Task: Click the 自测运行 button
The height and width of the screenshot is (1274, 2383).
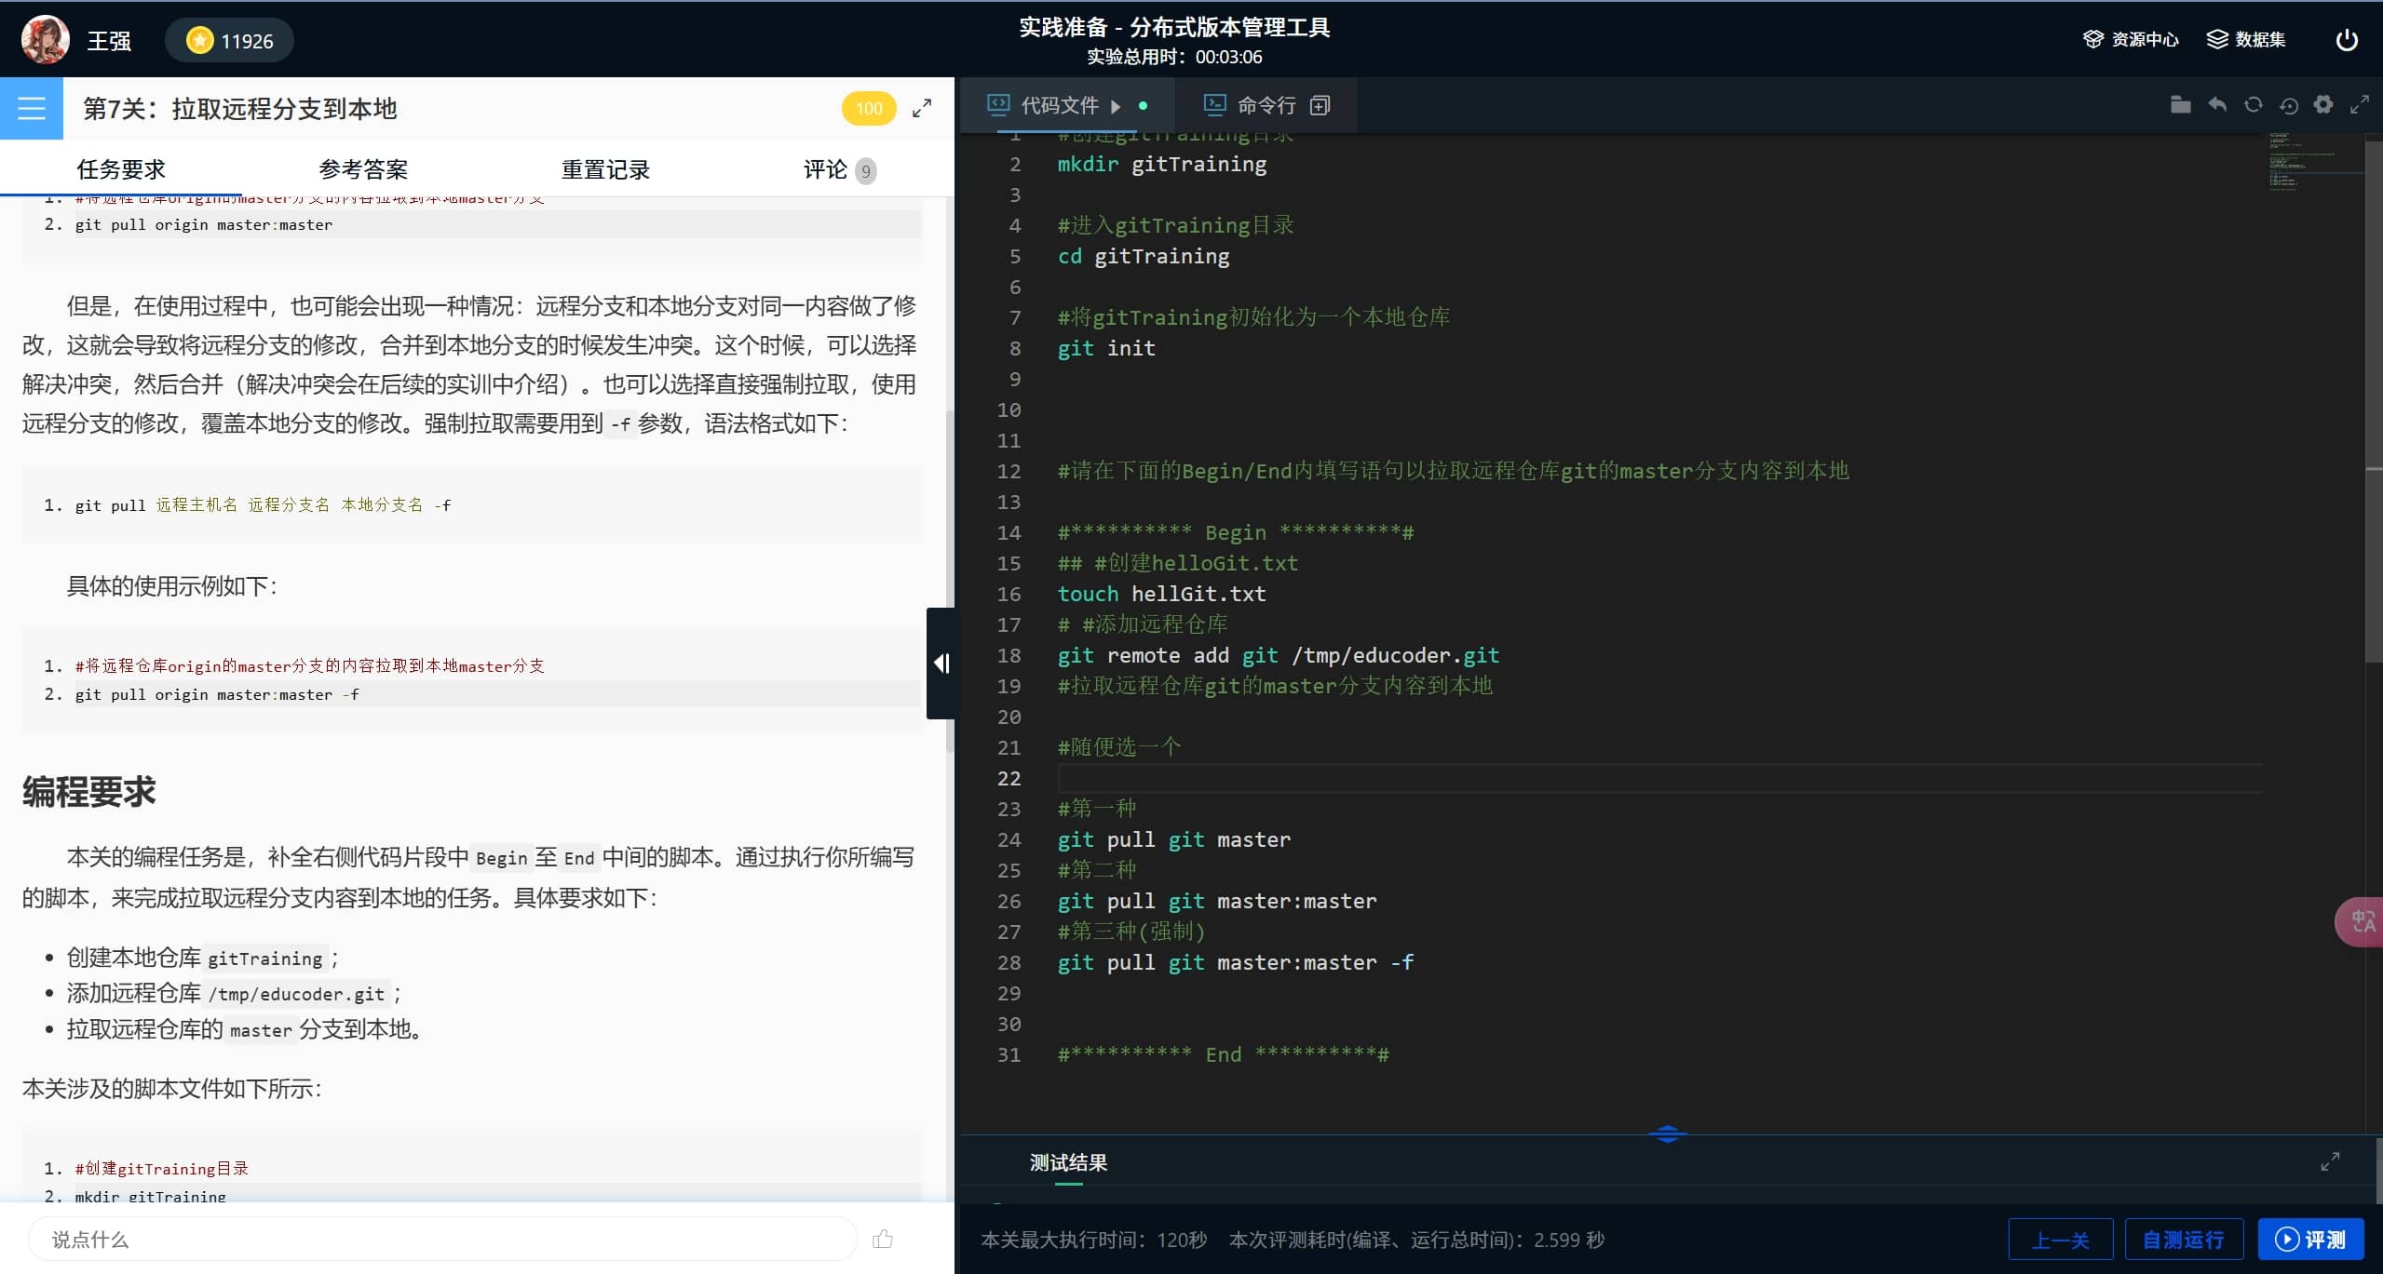Action: pyautogui.click(x=2183, y=1239)
